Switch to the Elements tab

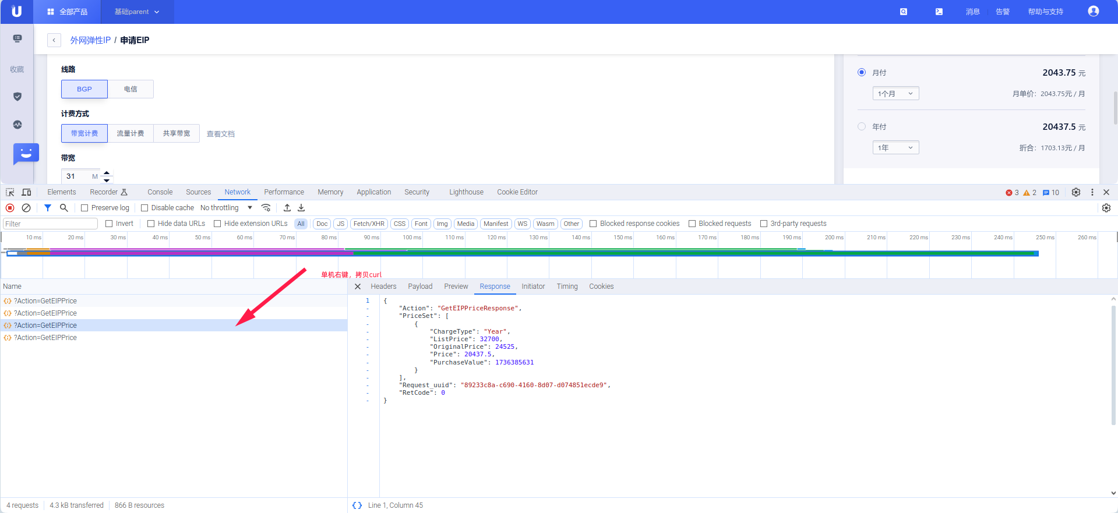tap(62, 192)
